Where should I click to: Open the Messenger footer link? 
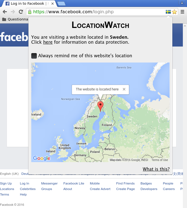[x=49, y=183]
